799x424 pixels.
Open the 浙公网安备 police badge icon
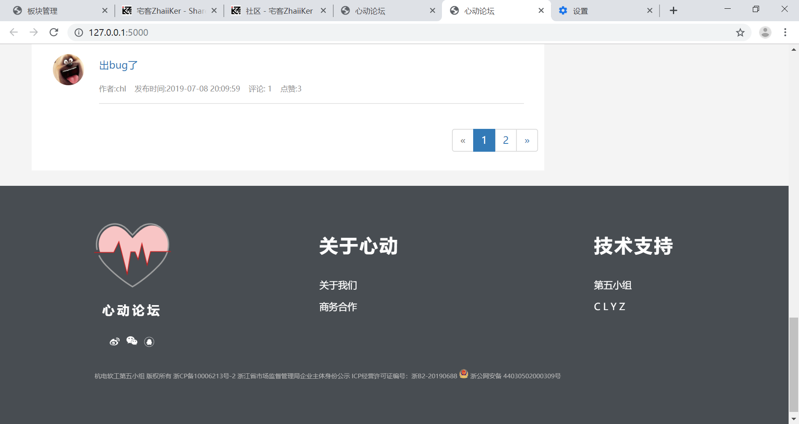[x=464, y=374]
